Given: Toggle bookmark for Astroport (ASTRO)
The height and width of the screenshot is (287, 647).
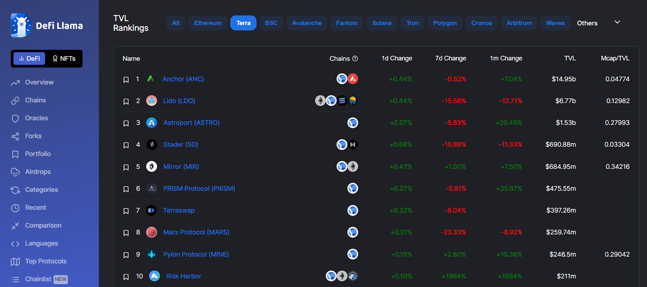Looking at the screenshot, I should click(126, 123).
